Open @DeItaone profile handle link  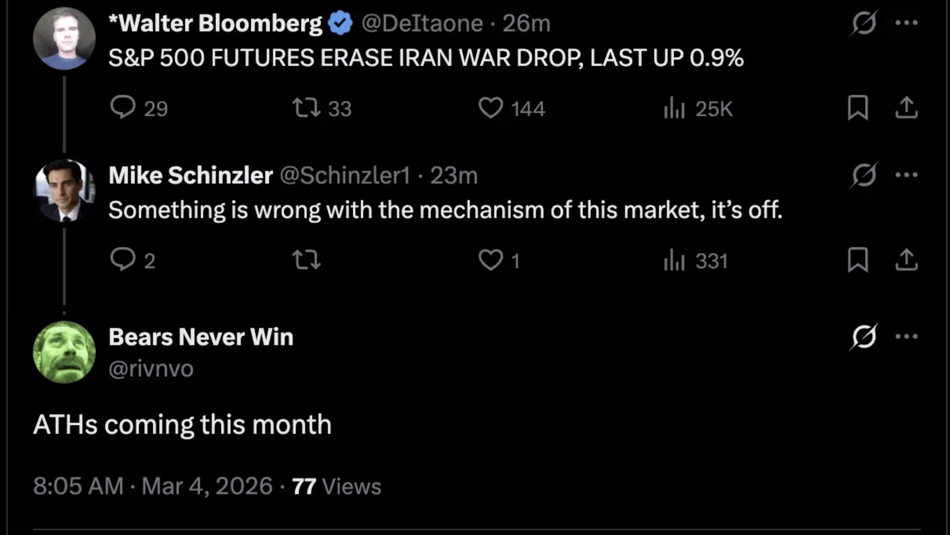pyautogui.click(x=422, y=23)
